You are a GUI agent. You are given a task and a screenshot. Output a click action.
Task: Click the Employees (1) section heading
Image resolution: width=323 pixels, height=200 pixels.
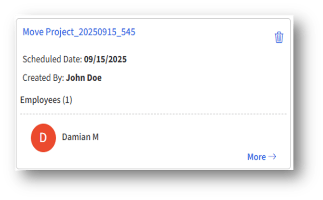46,100
